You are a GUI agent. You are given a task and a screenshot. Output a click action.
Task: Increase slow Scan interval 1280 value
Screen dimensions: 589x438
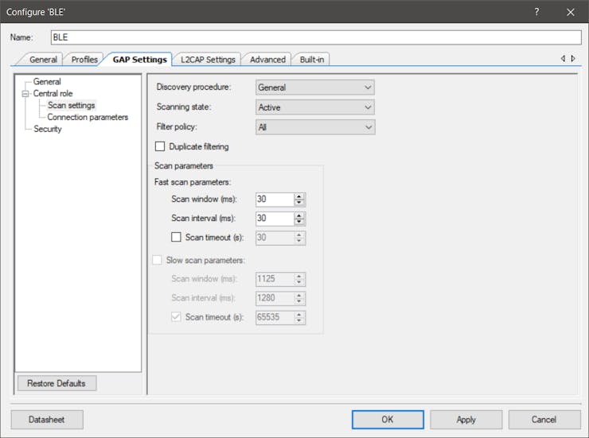299,295
